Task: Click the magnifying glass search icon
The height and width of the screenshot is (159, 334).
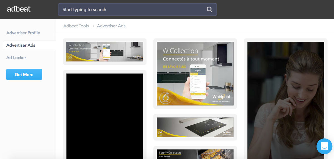Action: click(209, 9)
